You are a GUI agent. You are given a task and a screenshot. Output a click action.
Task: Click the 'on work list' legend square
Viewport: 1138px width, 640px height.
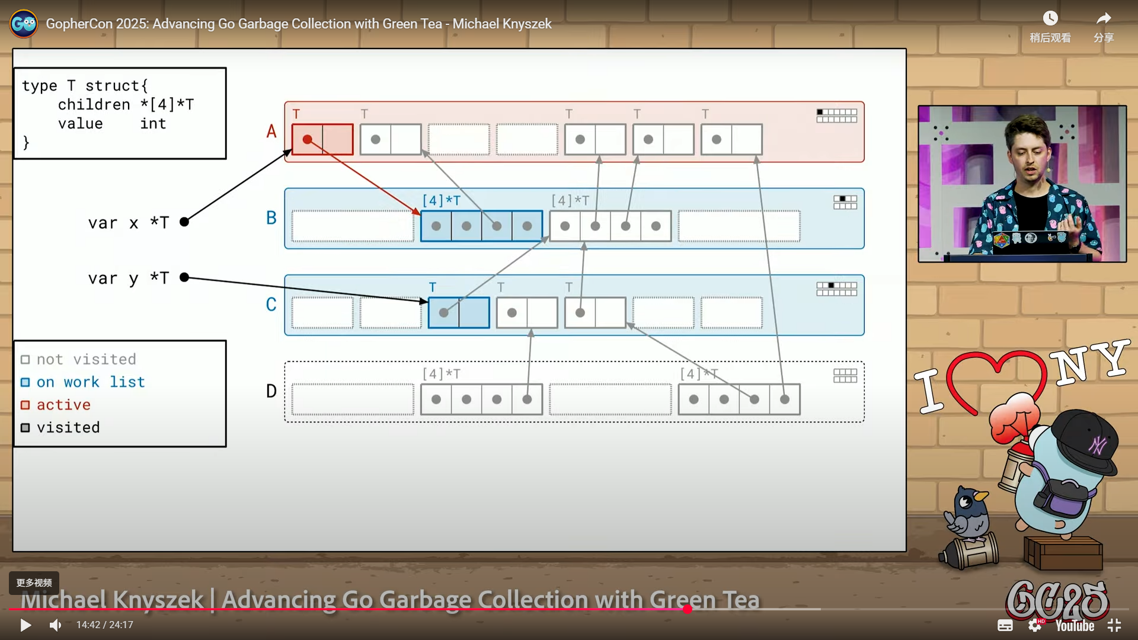click(25, 382)
